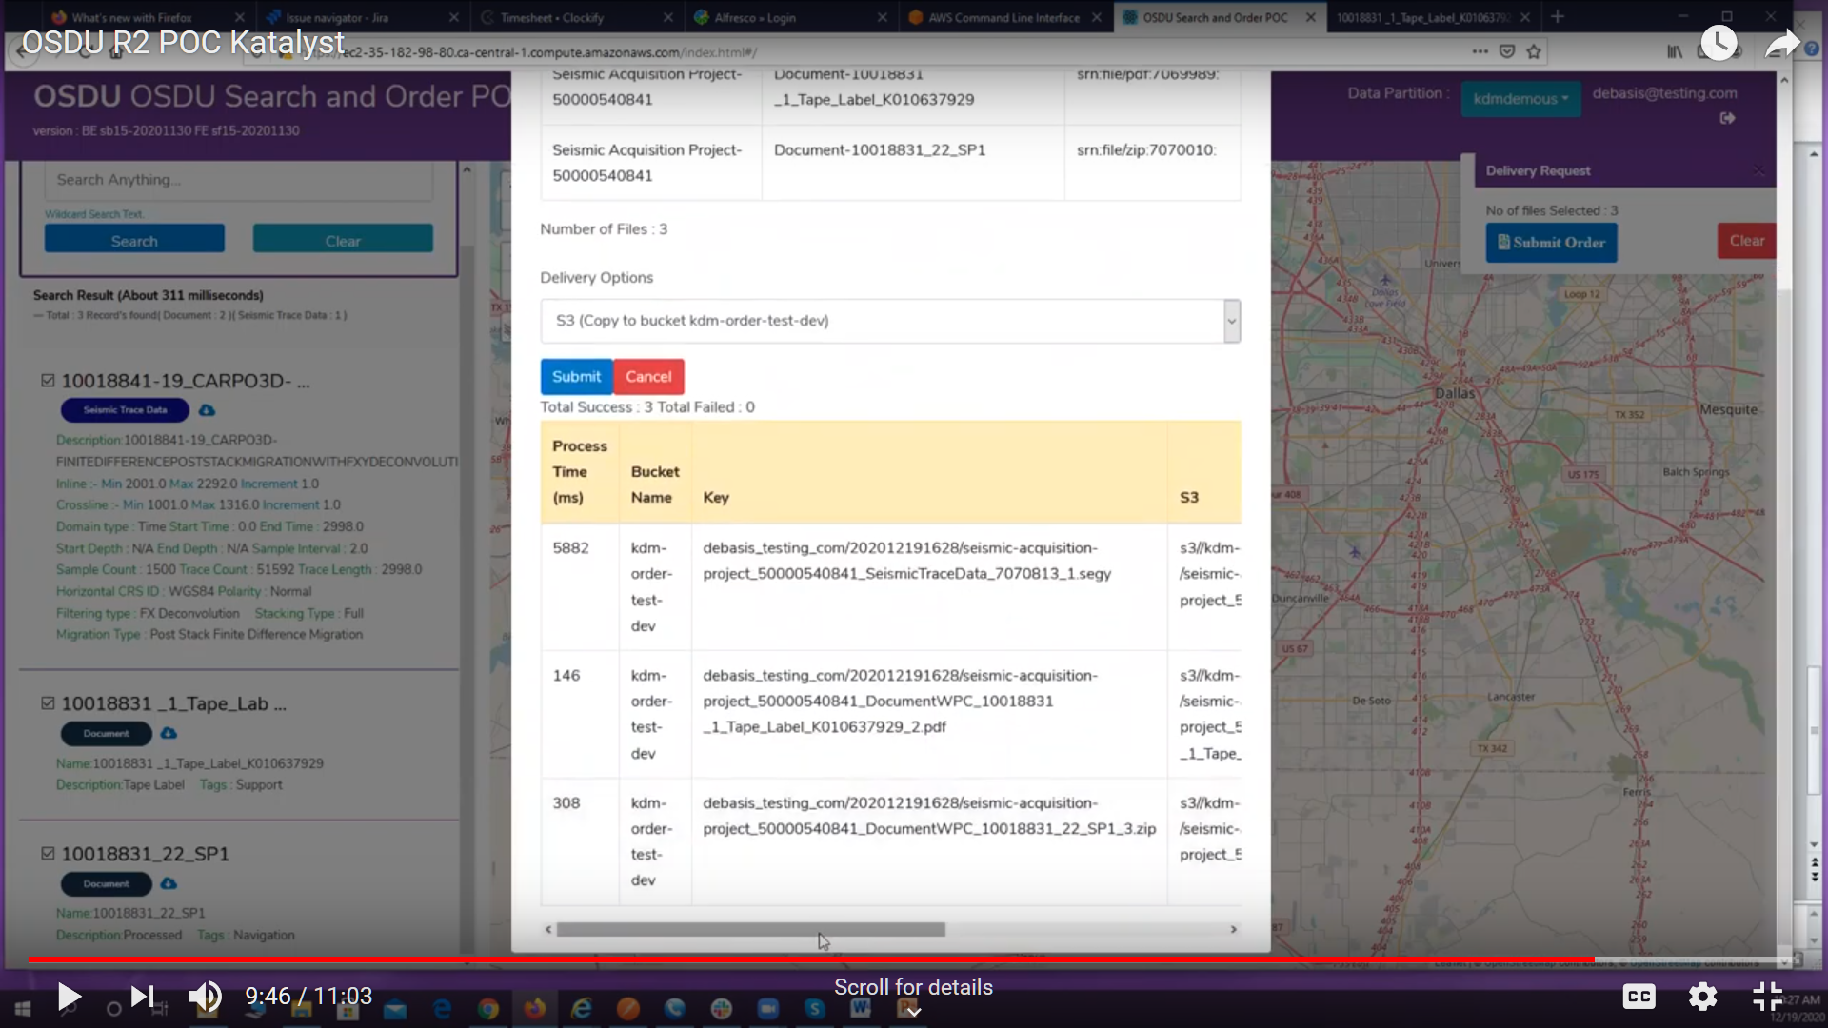The width and height of the screenshot is (1828, 1028).
Task: Toggle closed captions on the video
Action: (1639, 997)
